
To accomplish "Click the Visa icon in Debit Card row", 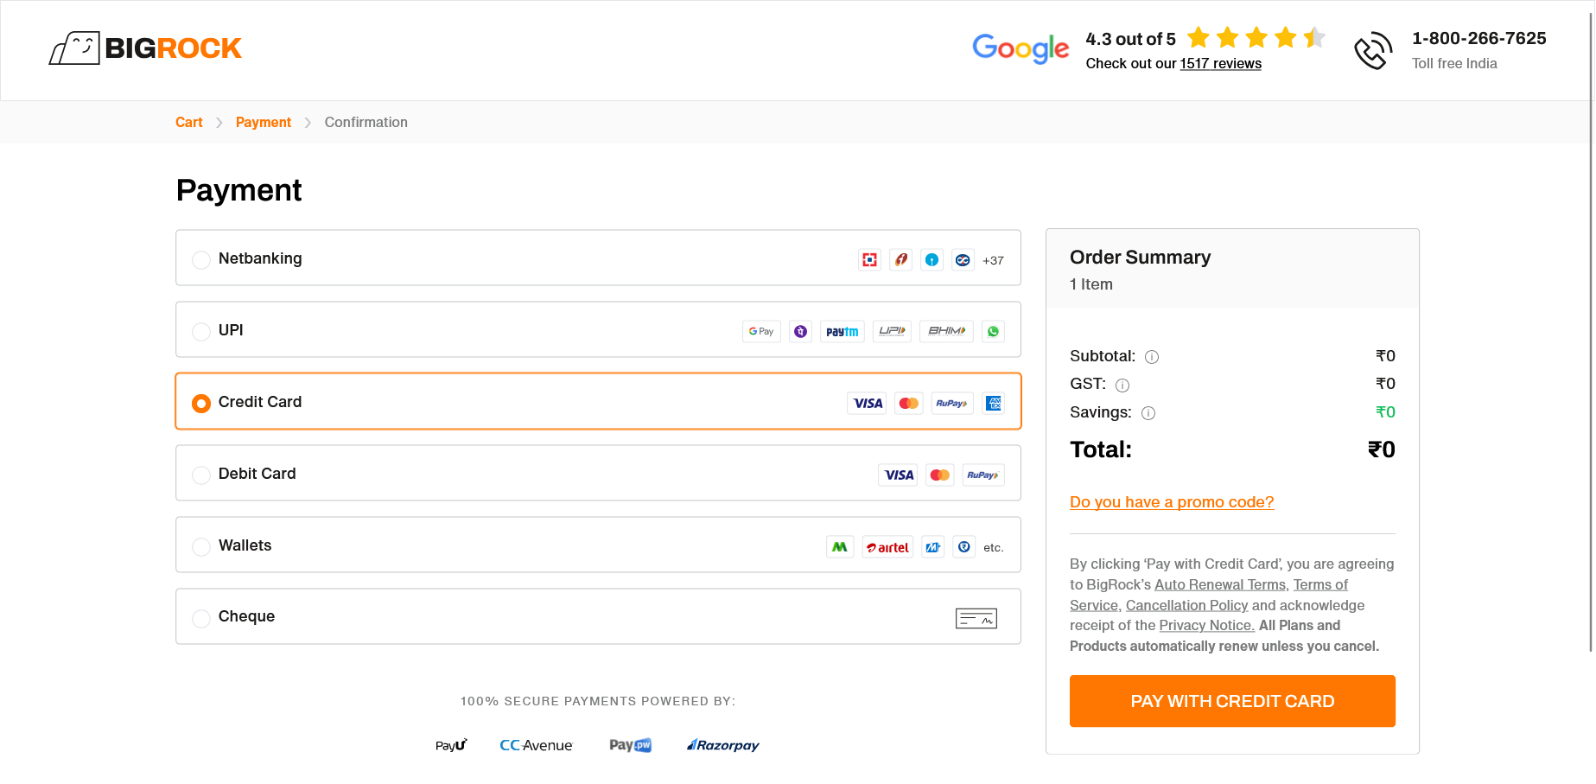I will pyautogui.click(x=898, y=475).
